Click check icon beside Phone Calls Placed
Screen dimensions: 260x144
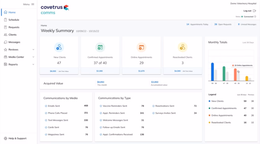click(46, 113)
